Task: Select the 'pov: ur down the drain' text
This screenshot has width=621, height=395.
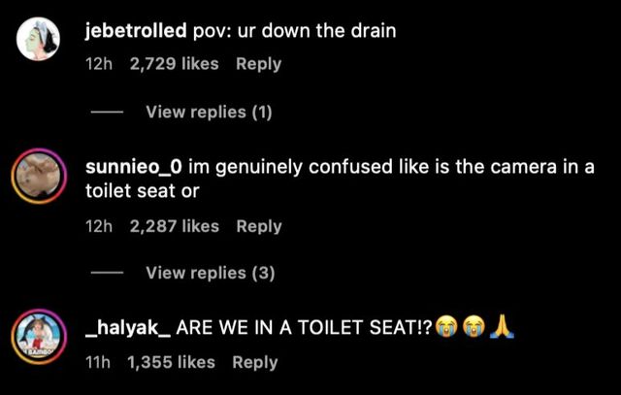Action: point(294,30)
